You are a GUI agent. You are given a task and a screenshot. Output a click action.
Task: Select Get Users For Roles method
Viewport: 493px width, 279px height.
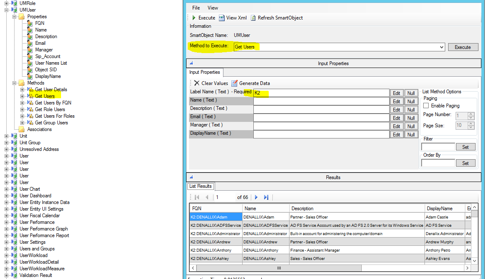tap(55, 116)
